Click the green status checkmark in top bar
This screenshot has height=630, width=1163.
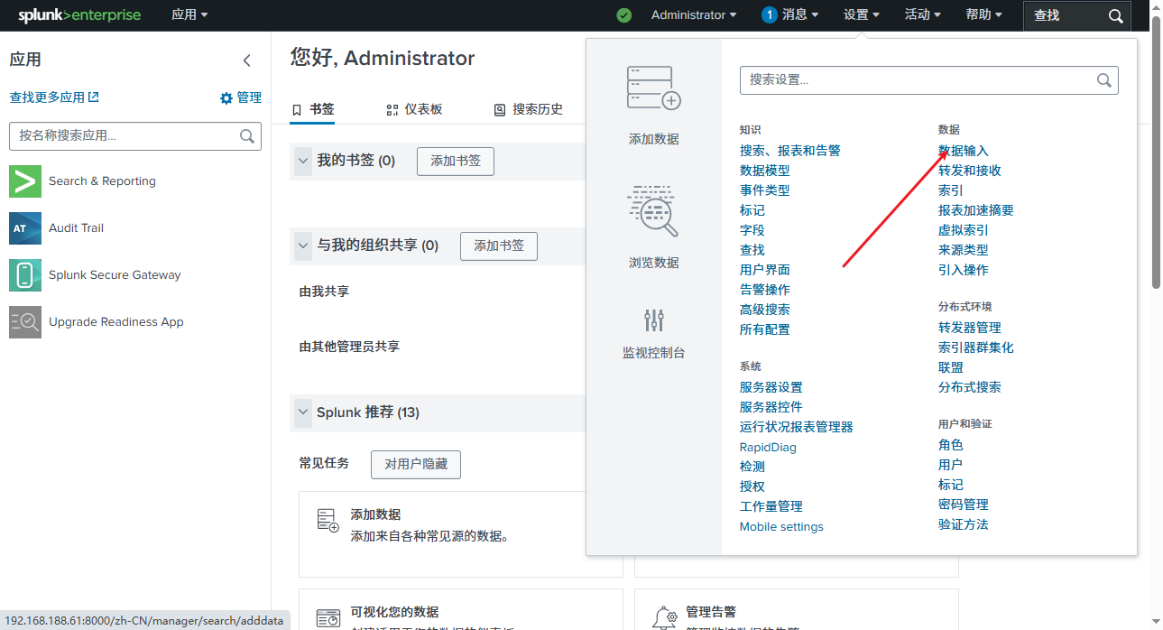[x=623, y=15]
